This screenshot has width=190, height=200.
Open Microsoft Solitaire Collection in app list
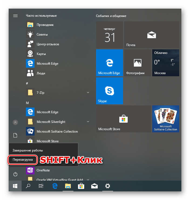click(58, 131)
